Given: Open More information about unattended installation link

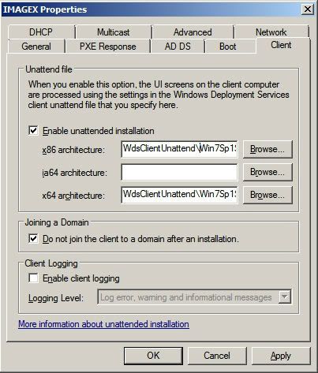Looking at the screenshot, I should (x=103, y=324).
